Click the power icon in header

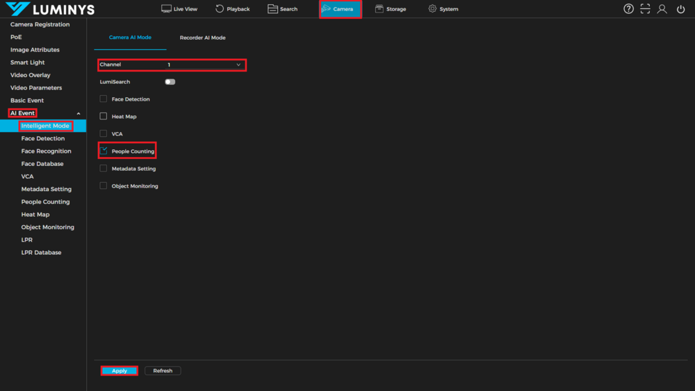tap(680, 9)
